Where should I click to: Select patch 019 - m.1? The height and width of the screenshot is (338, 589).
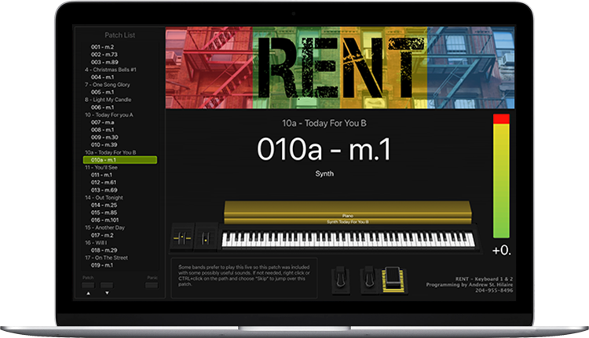pos(102,265)
